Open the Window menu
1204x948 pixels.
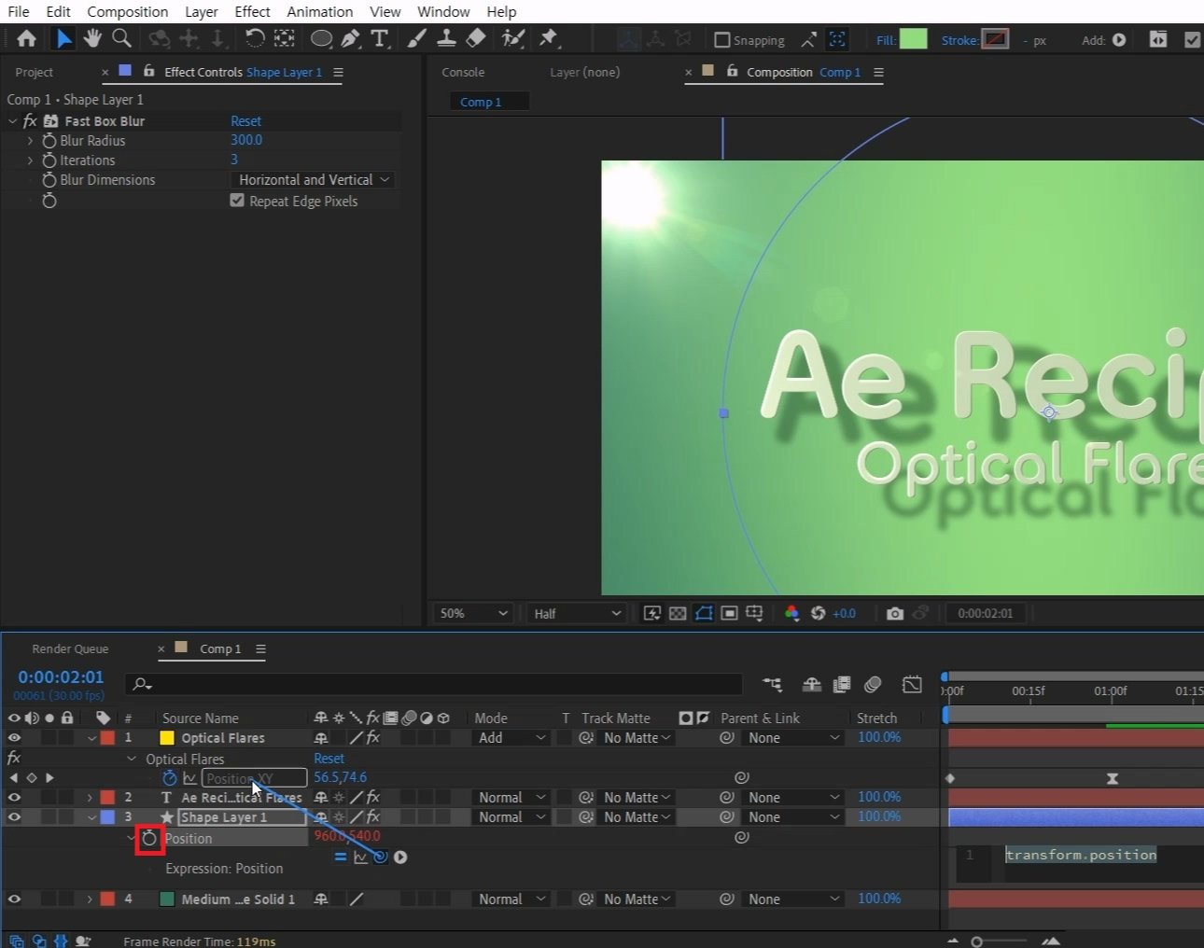pos(443,11)
